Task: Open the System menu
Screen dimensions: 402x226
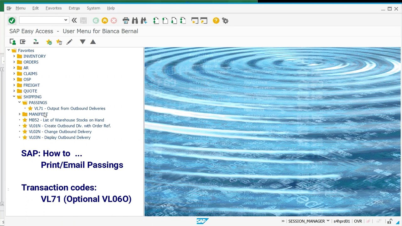Action: click(x=93, y=8)
